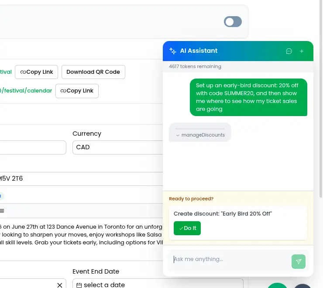Viewport: 323px width, 288px height.
Task: Click the justify alignment icon in editor toolbar
Action: click(2, 211)
